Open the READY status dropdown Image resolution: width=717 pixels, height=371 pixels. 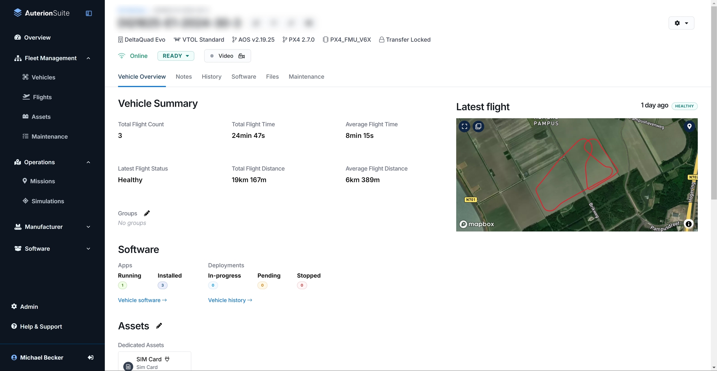coord(176,56)
